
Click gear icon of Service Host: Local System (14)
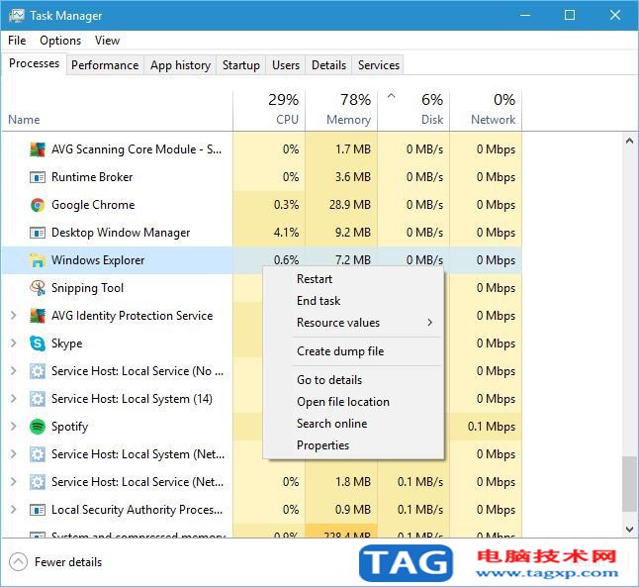(x=38, y=399)
